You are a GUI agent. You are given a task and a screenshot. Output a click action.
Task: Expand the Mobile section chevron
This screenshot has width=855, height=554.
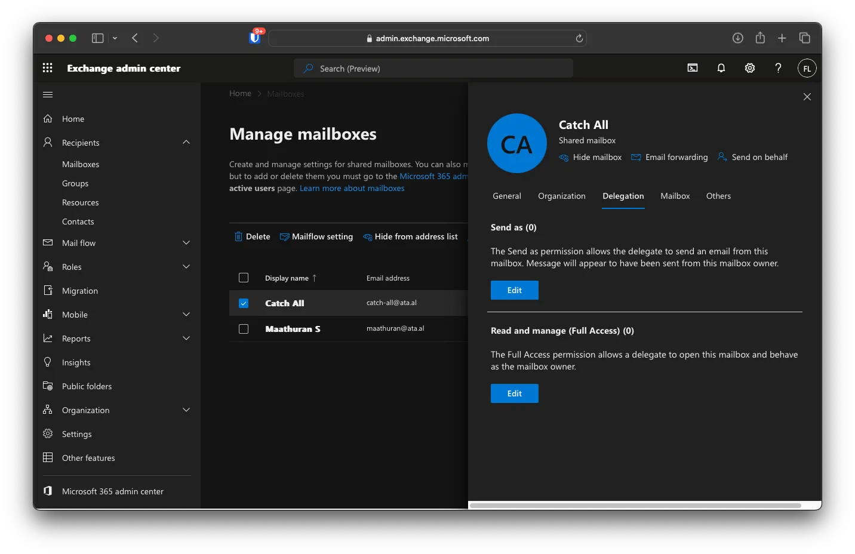(x=186, y=315)
